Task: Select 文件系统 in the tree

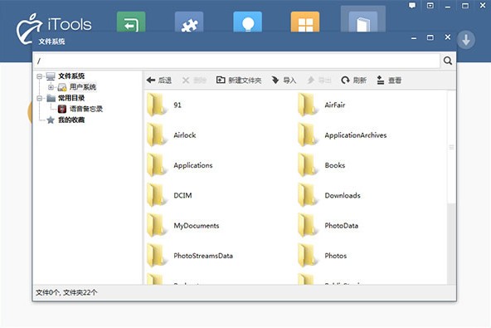Action: pos(71,76)
